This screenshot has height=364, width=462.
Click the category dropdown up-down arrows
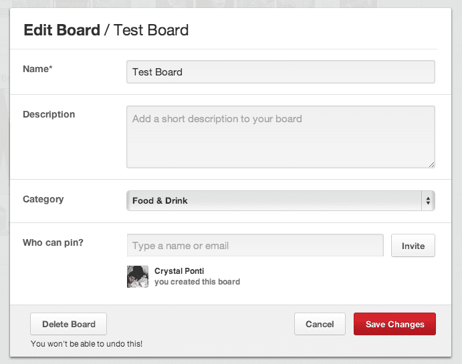428,200
